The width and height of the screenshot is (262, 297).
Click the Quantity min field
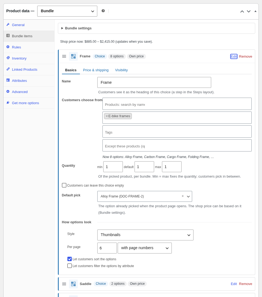113,167
